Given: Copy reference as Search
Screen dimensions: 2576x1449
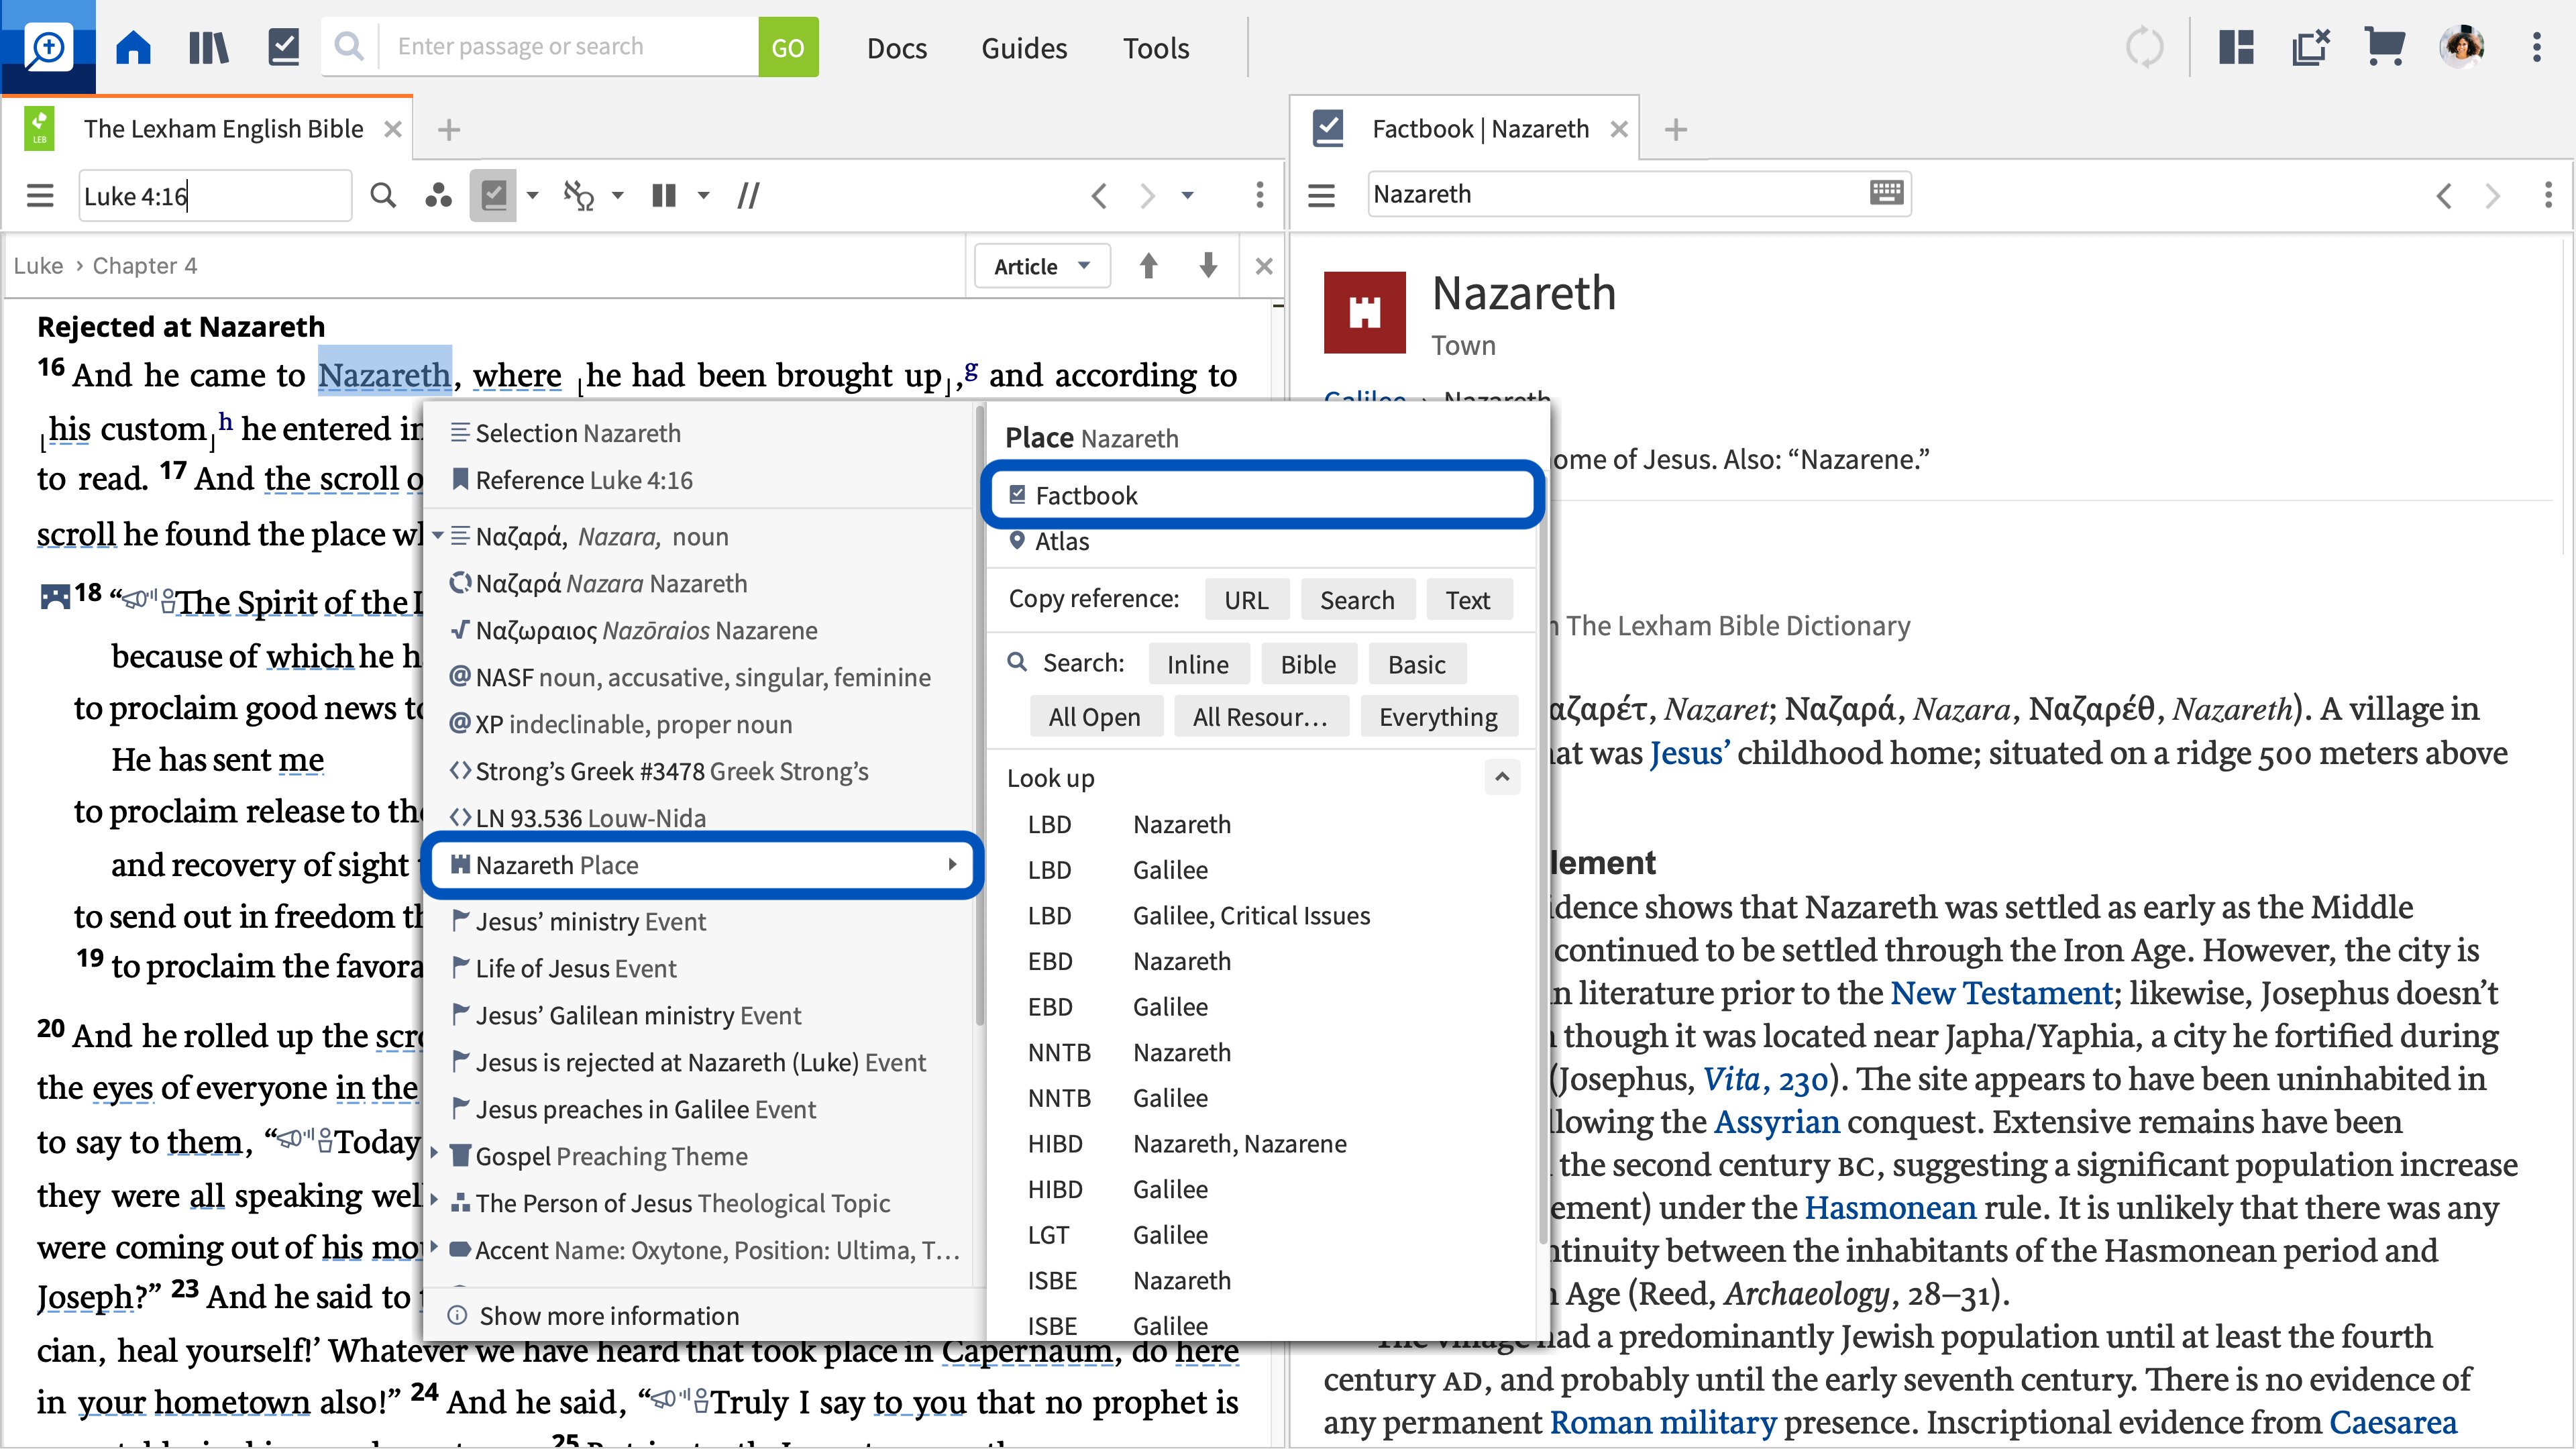Looking at the screenshot, I should [x=1357, y=599].
